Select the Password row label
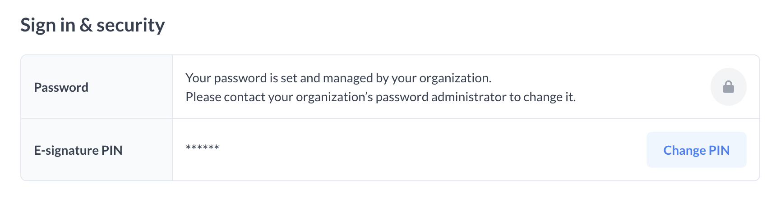This screenshot has width=776, height=206. pyautogui.click(x=61, y=87)
